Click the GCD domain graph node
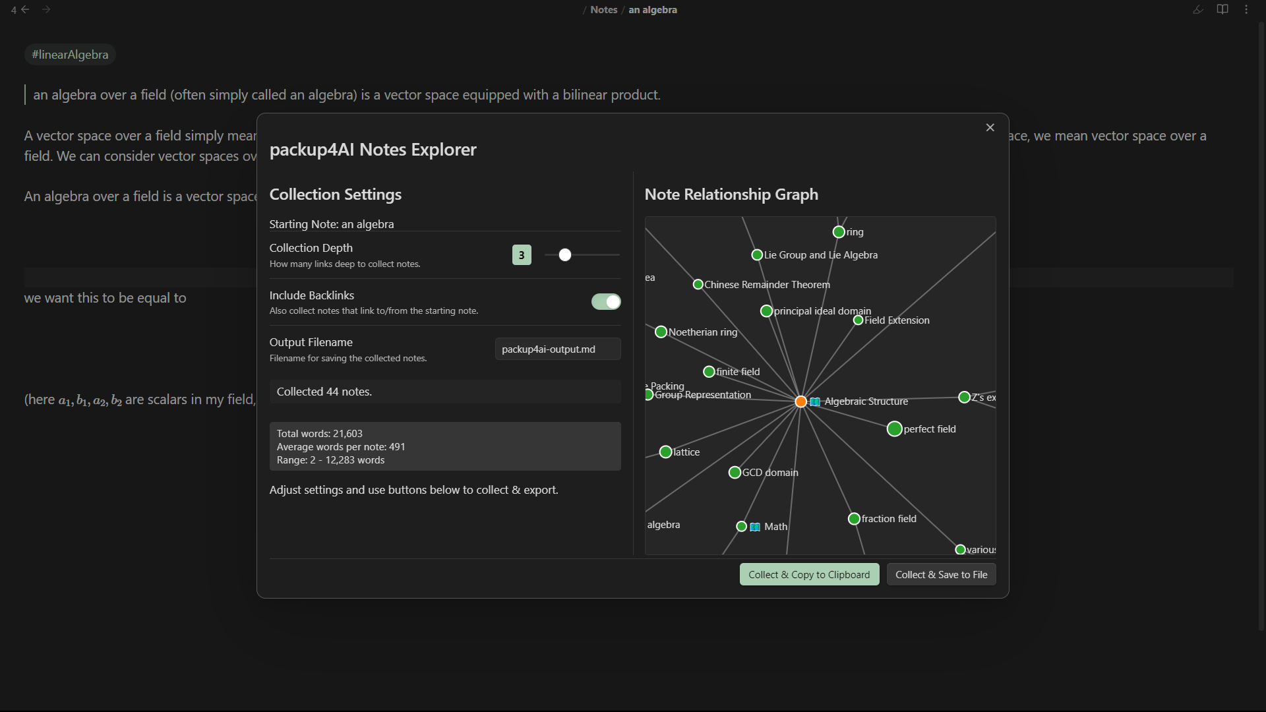The image size is (1266, 712). (x=735, y=473)
